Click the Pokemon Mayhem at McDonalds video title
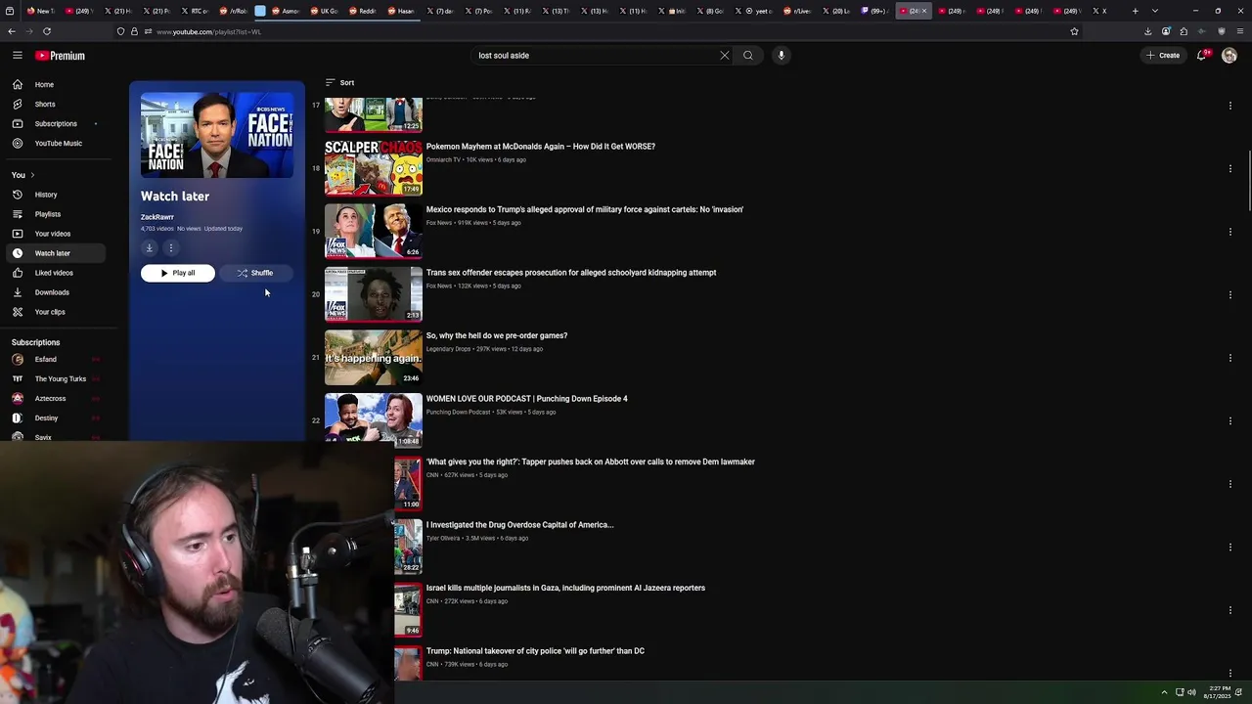 [541, 147]
